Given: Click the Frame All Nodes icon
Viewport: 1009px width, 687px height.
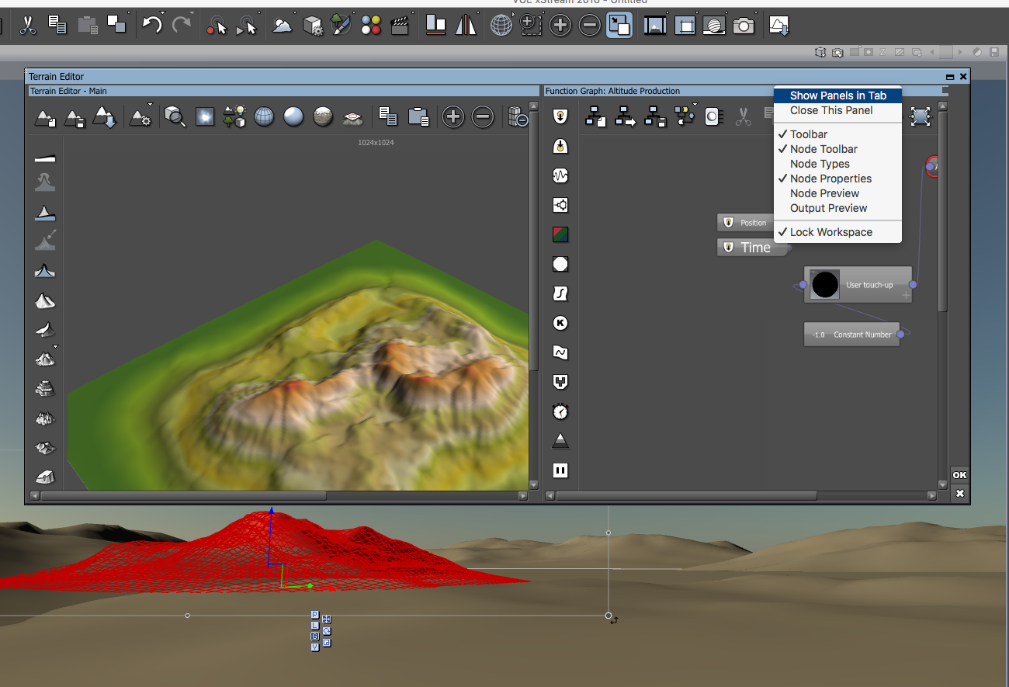Looking at the screenshot, I should [x=920, y=117].
